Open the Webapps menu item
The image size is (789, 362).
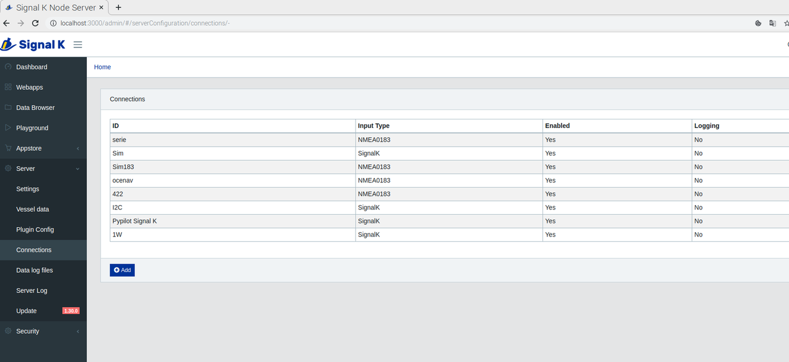pos(43,87)
